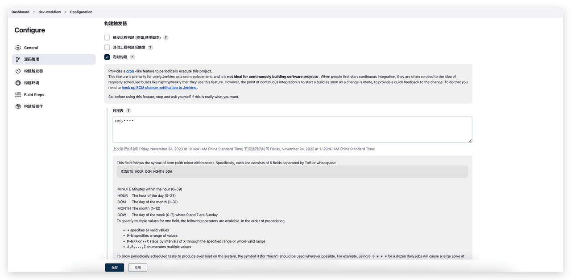Screen dimensions: 571x280
Task: Open dev-workflow in the breadcrumb
Action: pos(50,12)
